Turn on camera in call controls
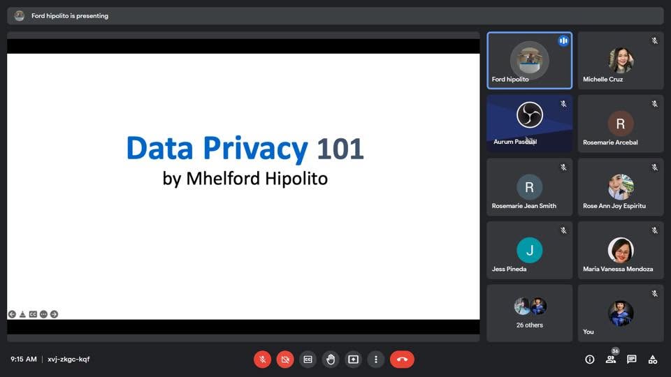Viewport: 671px width, 377px height. pos(285,360)
